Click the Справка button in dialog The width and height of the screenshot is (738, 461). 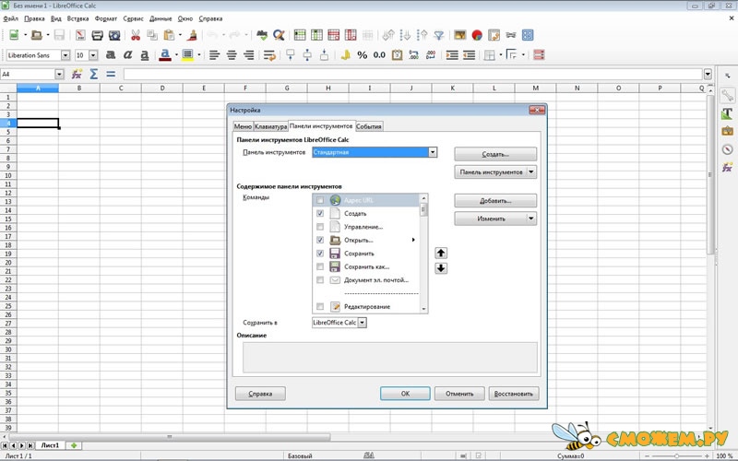coord(260,394)
